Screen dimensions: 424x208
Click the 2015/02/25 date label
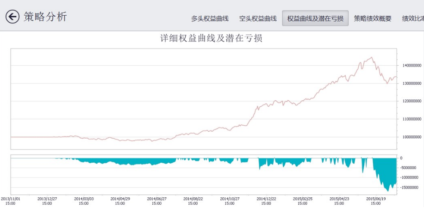(x=303, y=201)
